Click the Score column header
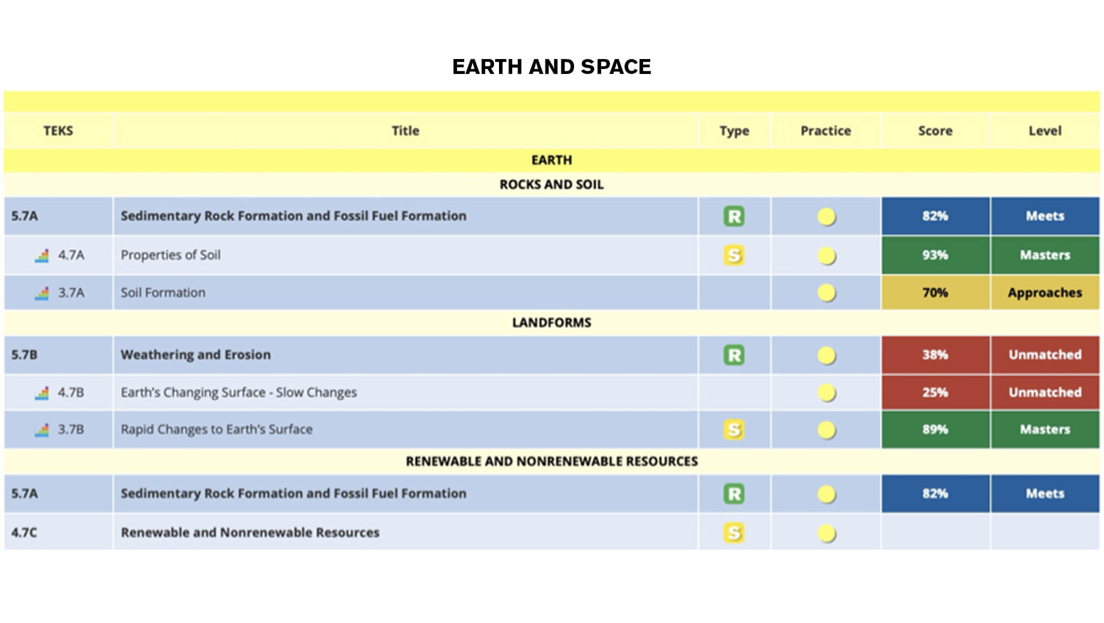1104x623 pixels. [935, 131]
